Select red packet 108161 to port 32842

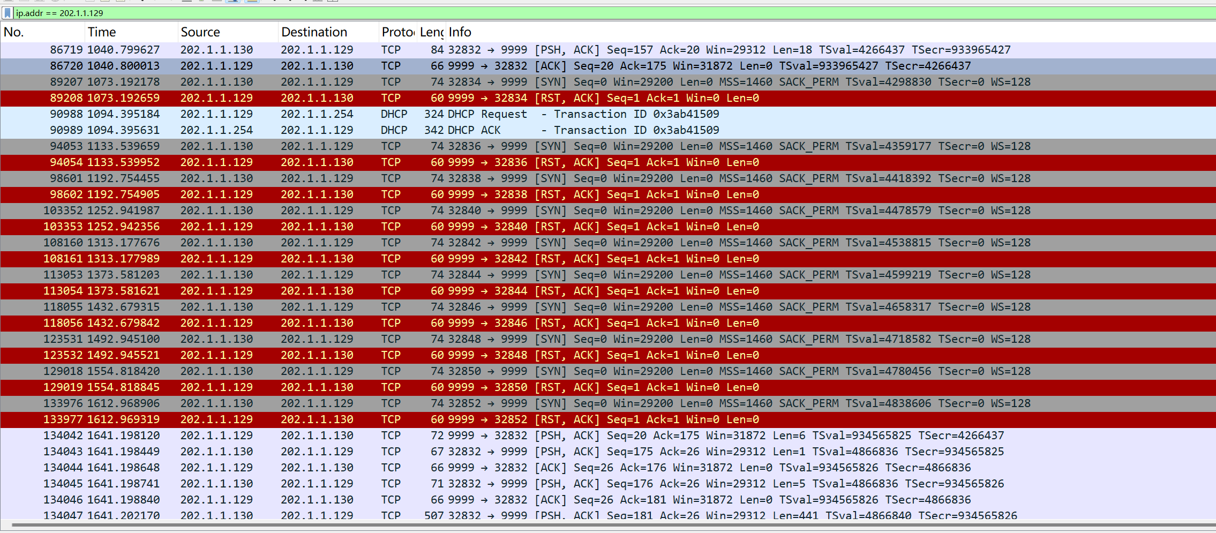[x=608, y=259]
